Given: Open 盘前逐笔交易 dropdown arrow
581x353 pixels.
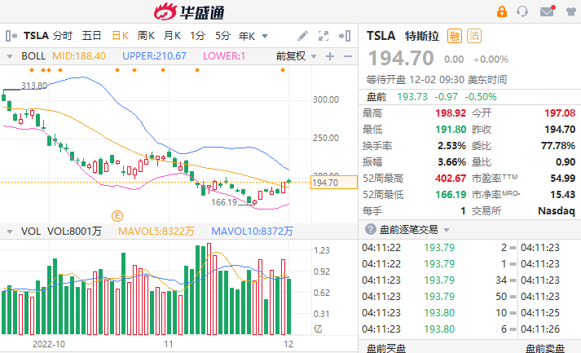Looking at the screenshot, I should [x=447, y=230].
